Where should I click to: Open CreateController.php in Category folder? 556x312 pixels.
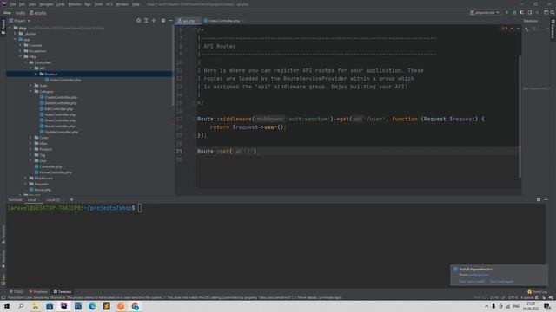point(58,97)
